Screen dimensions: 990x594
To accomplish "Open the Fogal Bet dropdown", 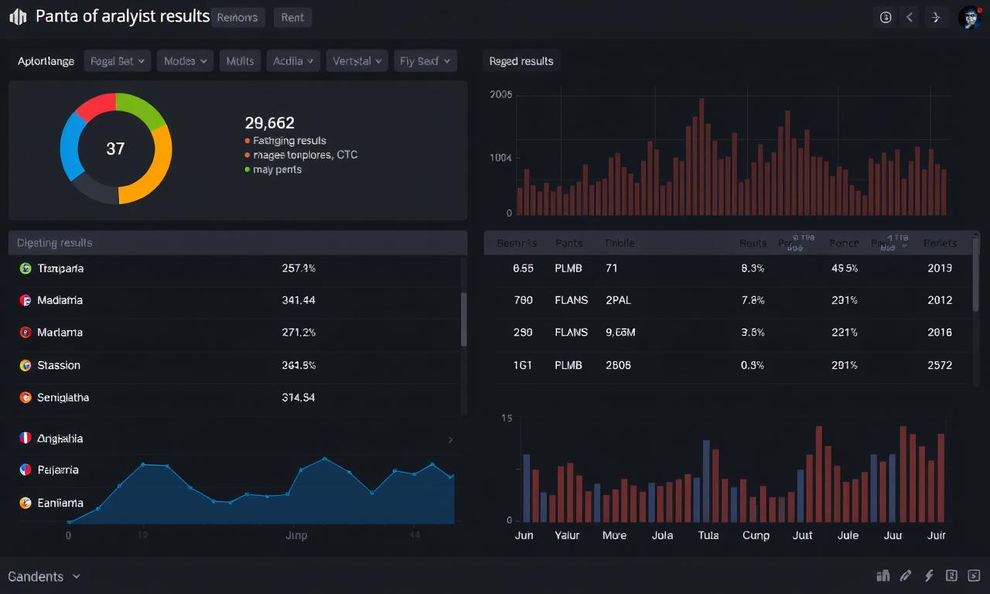I will 117,61.
